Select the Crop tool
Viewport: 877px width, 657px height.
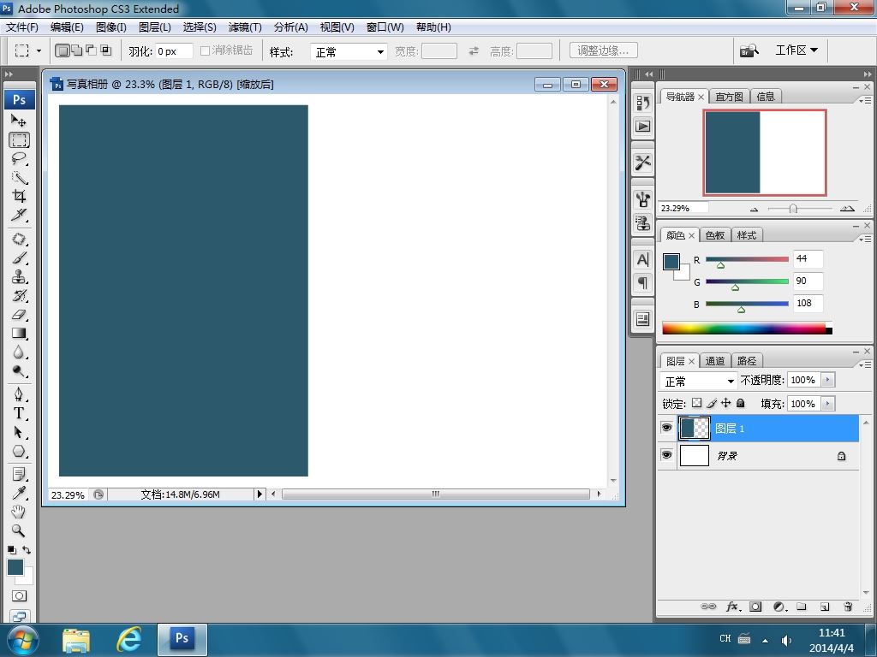19,196
